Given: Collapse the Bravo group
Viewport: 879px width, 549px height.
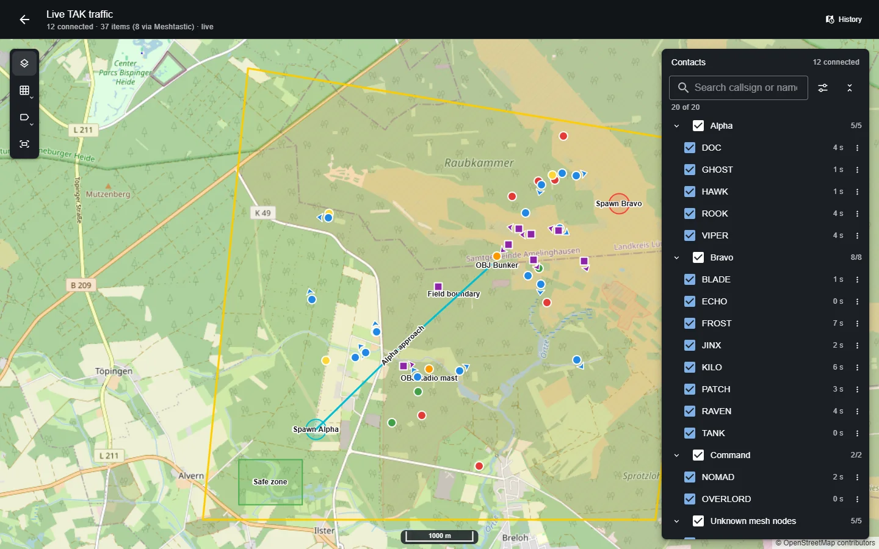Looking at the screenshot, I should (x=676, y=257).
